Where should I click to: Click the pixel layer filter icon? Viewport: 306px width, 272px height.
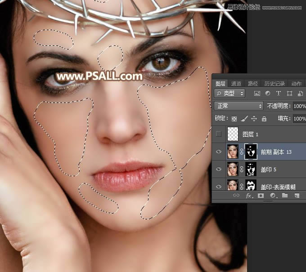pos(257,94)
